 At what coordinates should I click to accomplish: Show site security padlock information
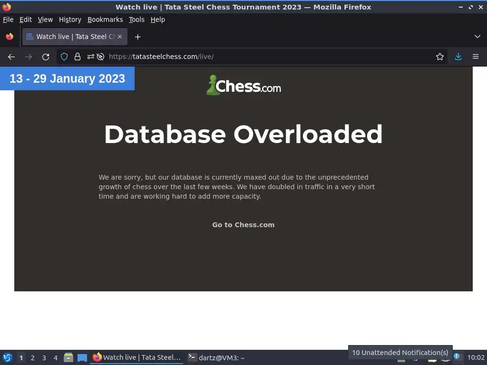(78, 57)
